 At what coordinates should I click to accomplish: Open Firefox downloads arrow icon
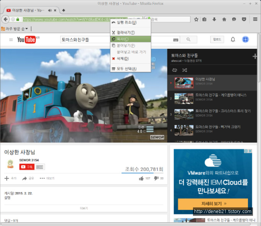(214, 19)
